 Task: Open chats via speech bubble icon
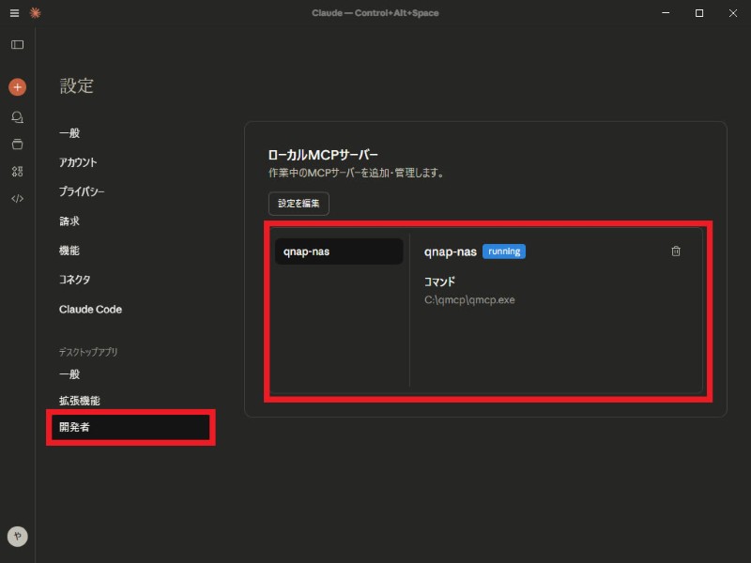coord(17,117)
